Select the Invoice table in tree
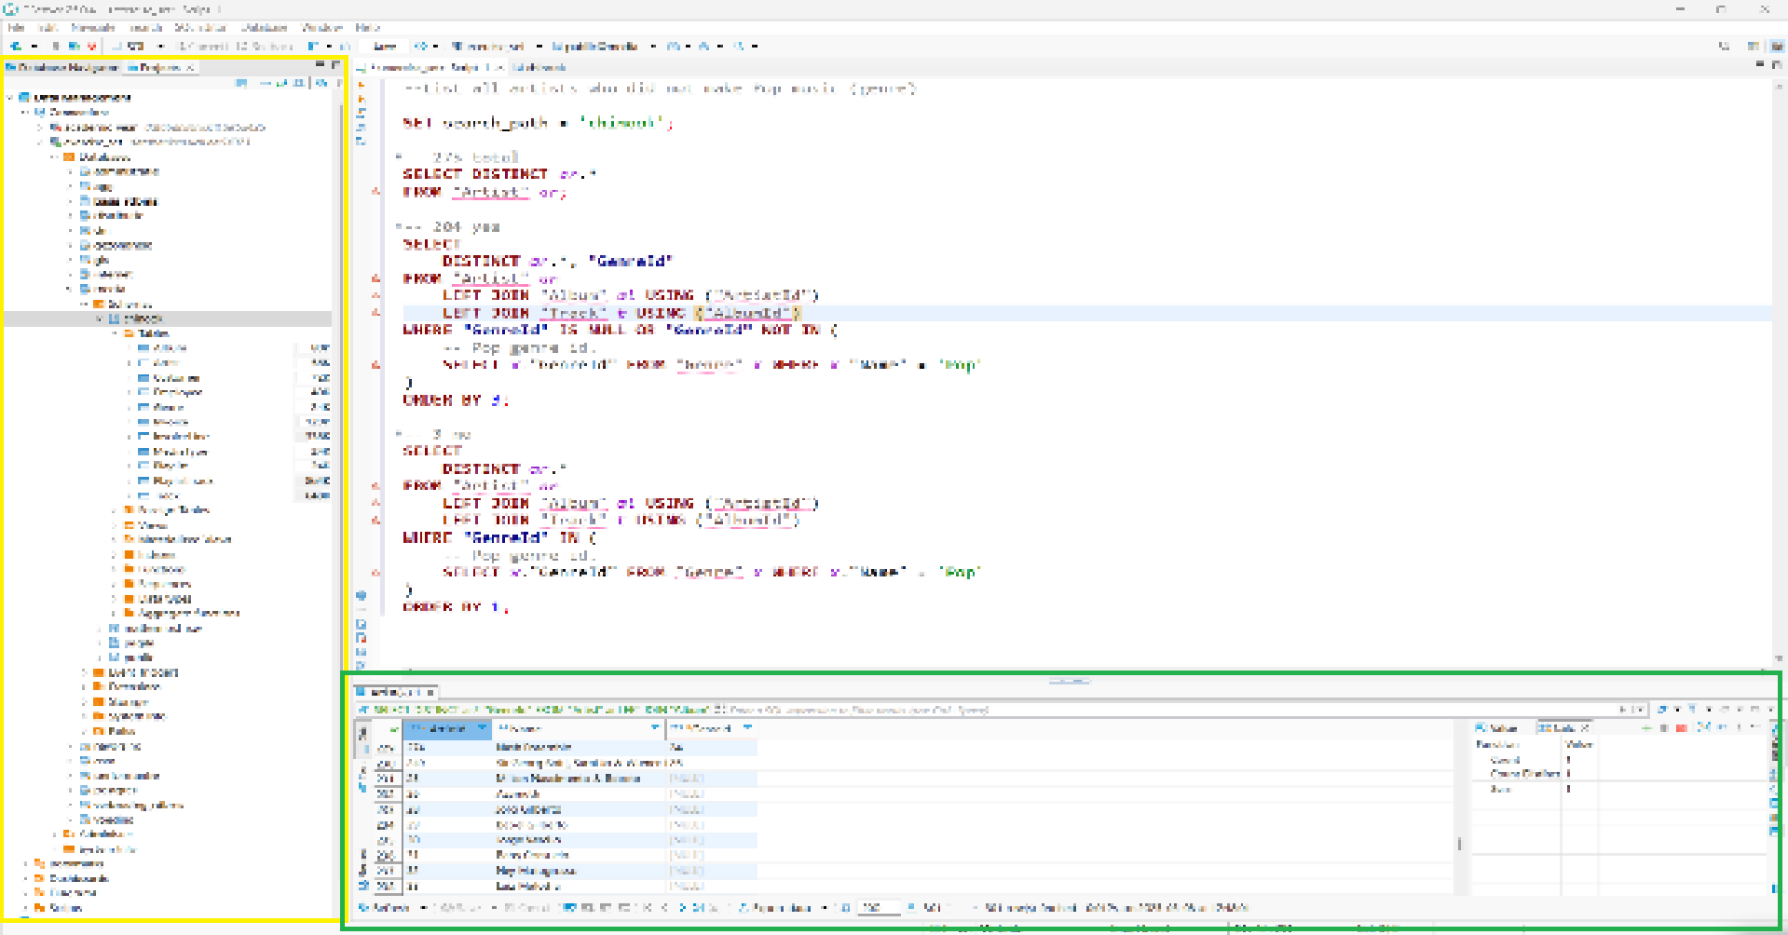This screenshot has height=935, width=1788. click(171, 422)
